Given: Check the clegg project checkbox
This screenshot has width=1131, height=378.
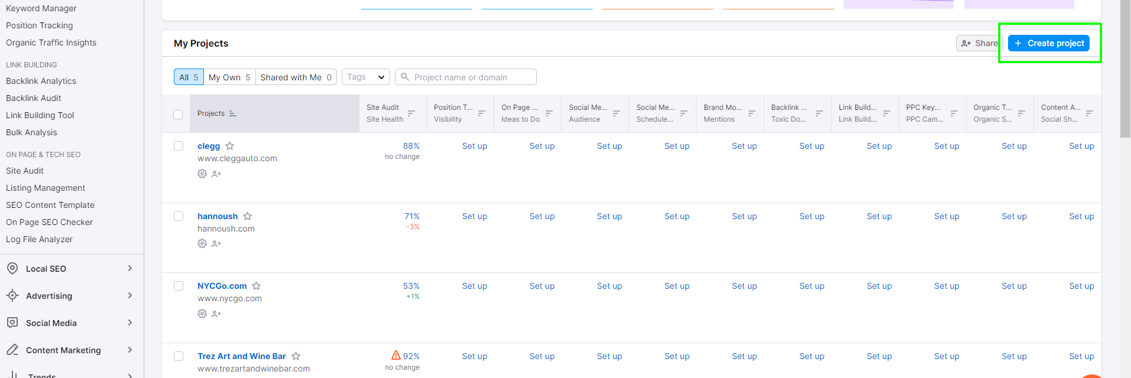Looking at the screenshot, I should coord(179,146).
